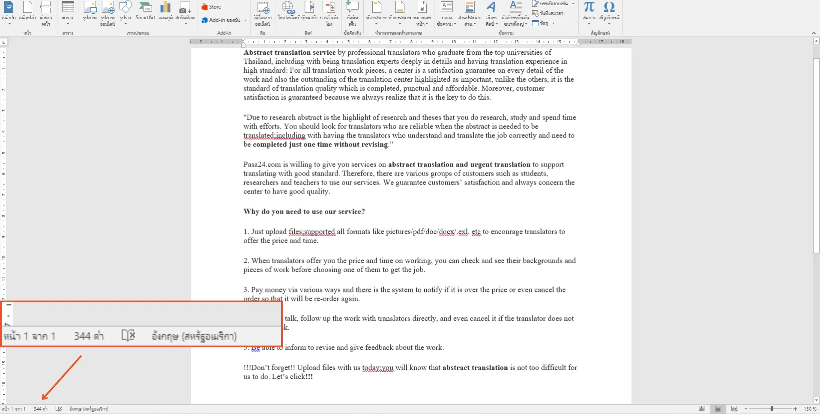
Task: Open the Symbol (สัญลักษณ์) menu
Action: (609, 12)
